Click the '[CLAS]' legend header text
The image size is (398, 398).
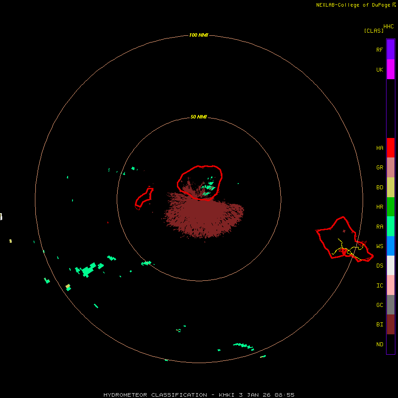[374, 31]
